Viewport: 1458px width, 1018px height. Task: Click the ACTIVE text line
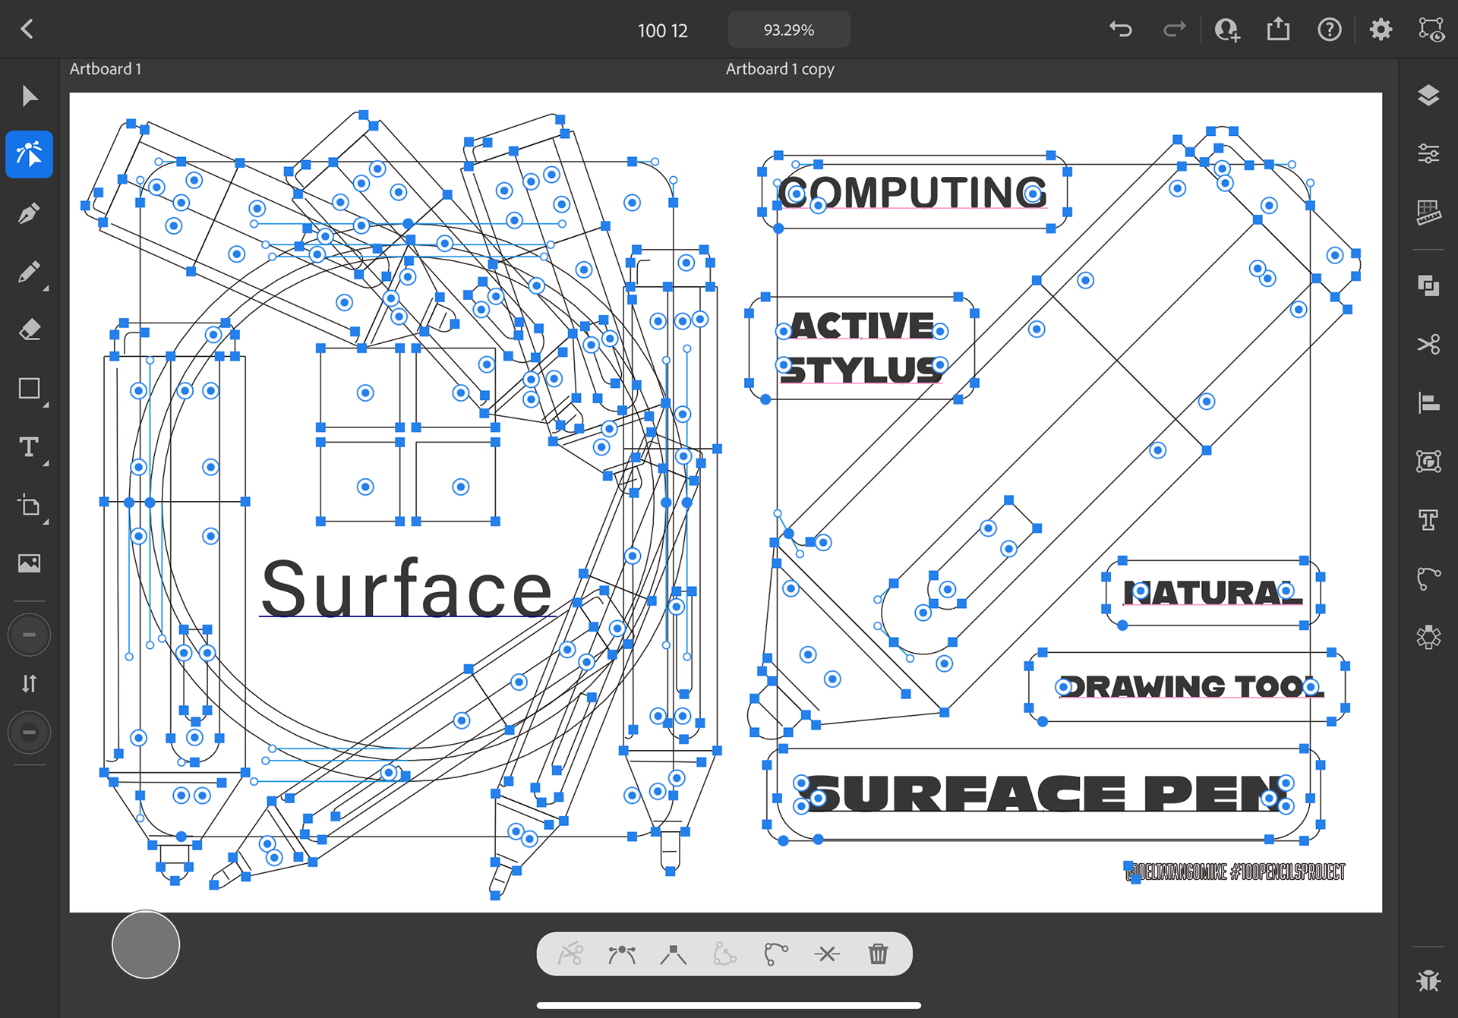point(863,326)
